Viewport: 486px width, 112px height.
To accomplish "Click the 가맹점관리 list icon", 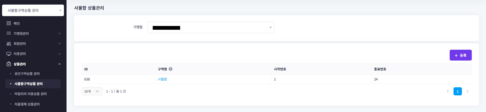I will click(9, 33).
